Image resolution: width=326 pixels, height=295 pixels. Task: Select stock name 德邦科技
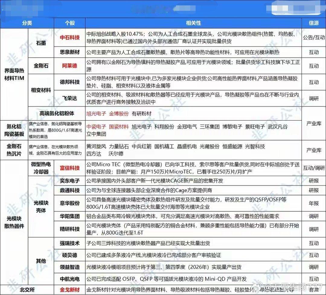tap(70, 82)
